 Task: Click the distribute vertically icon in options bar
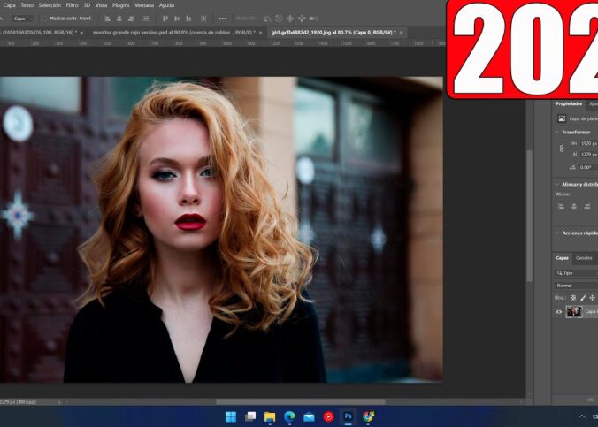coord(146,19)
